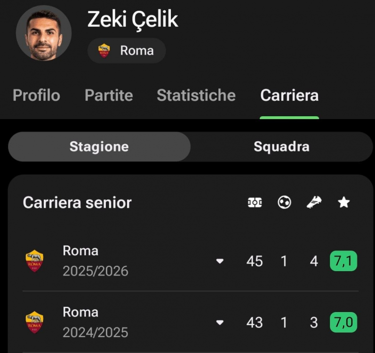Open the Profilo tab
The image size is (375, 353).
pyautogui.click(x=36, y=96)
